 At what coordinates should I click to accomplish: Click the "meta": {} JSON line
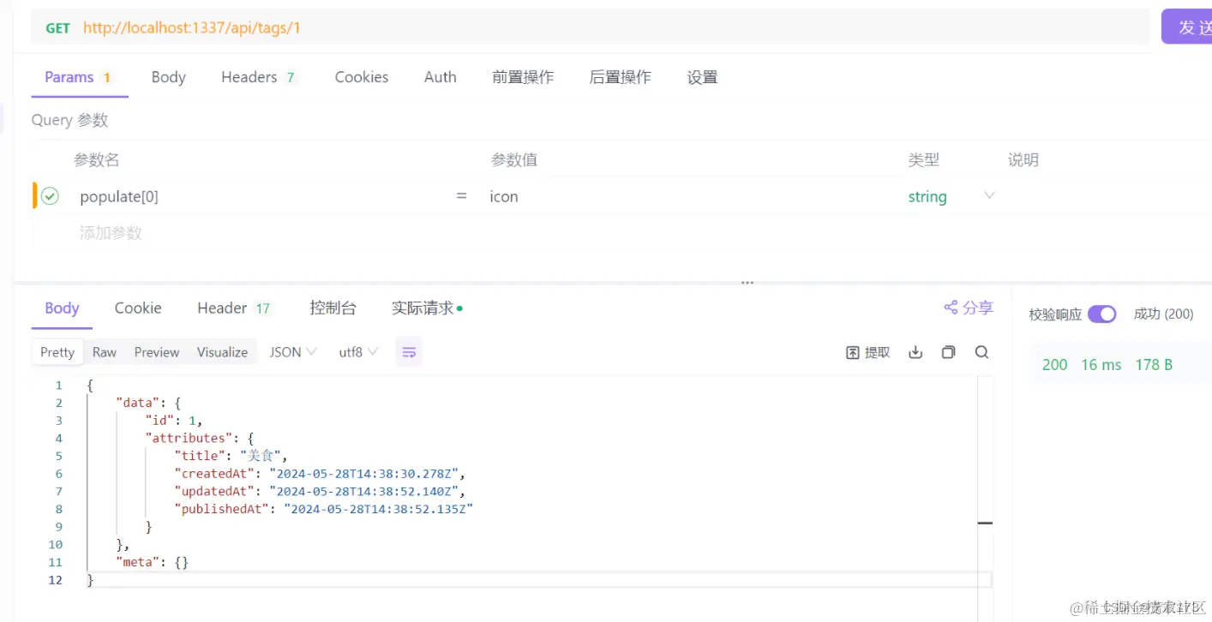point(152,562)
